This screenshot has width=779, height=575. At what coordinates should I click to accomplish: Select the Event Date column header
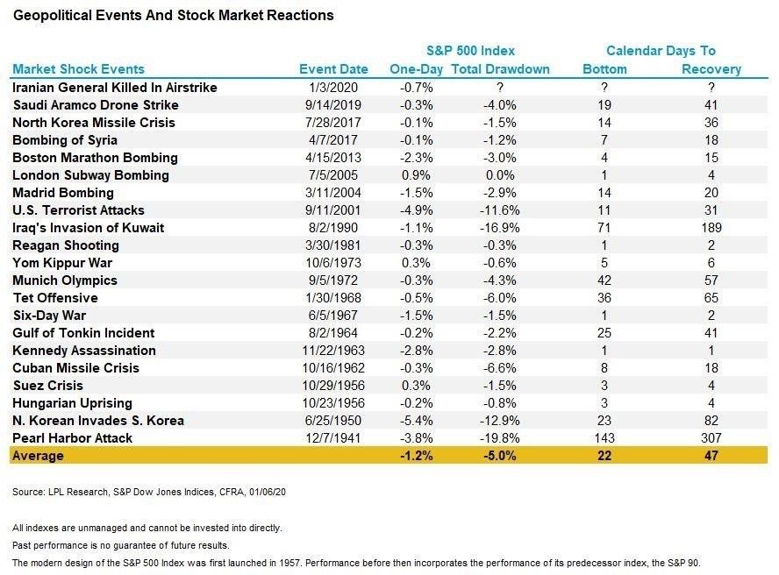(333, 69)
